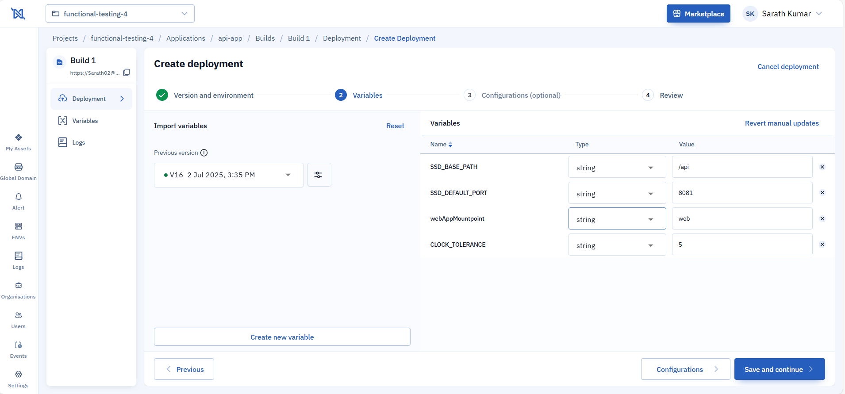Click functional-testing-4 breadcrumb

(x=122, y=38)
